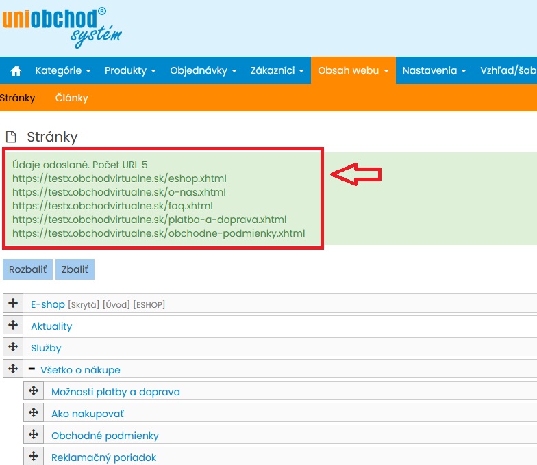537x465 pixels.
Task: Click the move handle icon for E-shop row
Action: pos(13,304)
